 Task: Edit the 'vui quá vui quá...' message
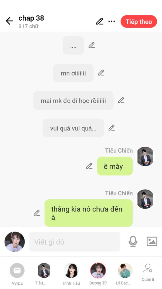click(112, 128)
